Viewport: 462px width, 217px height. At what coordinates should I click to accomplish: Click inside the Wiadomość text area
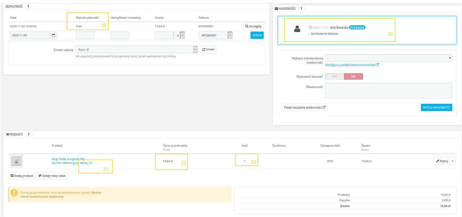(388, 91)
